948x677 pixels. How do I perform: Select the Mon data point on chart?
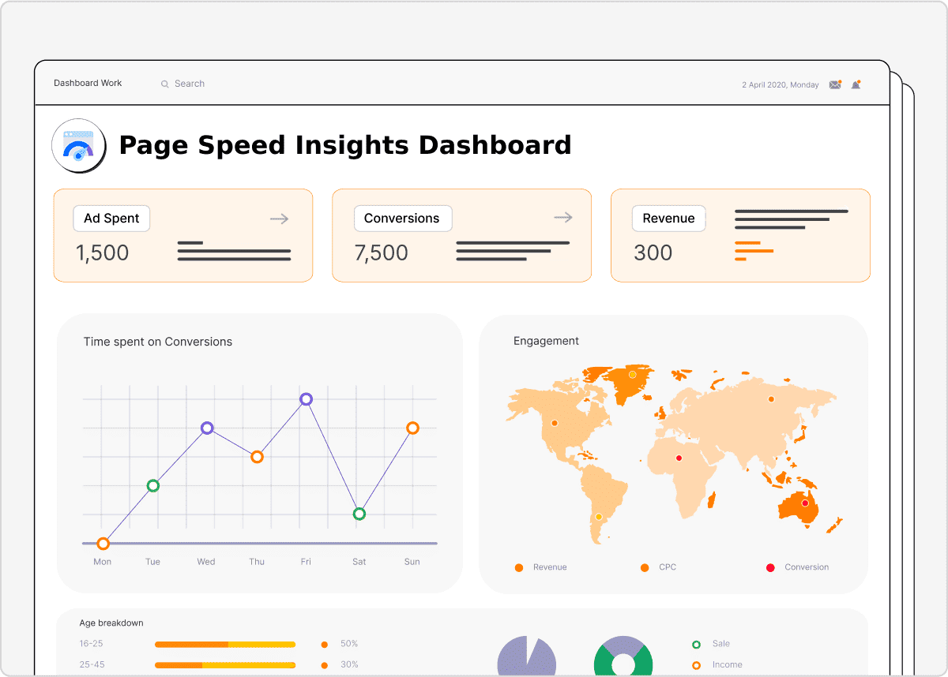(103, 544)
